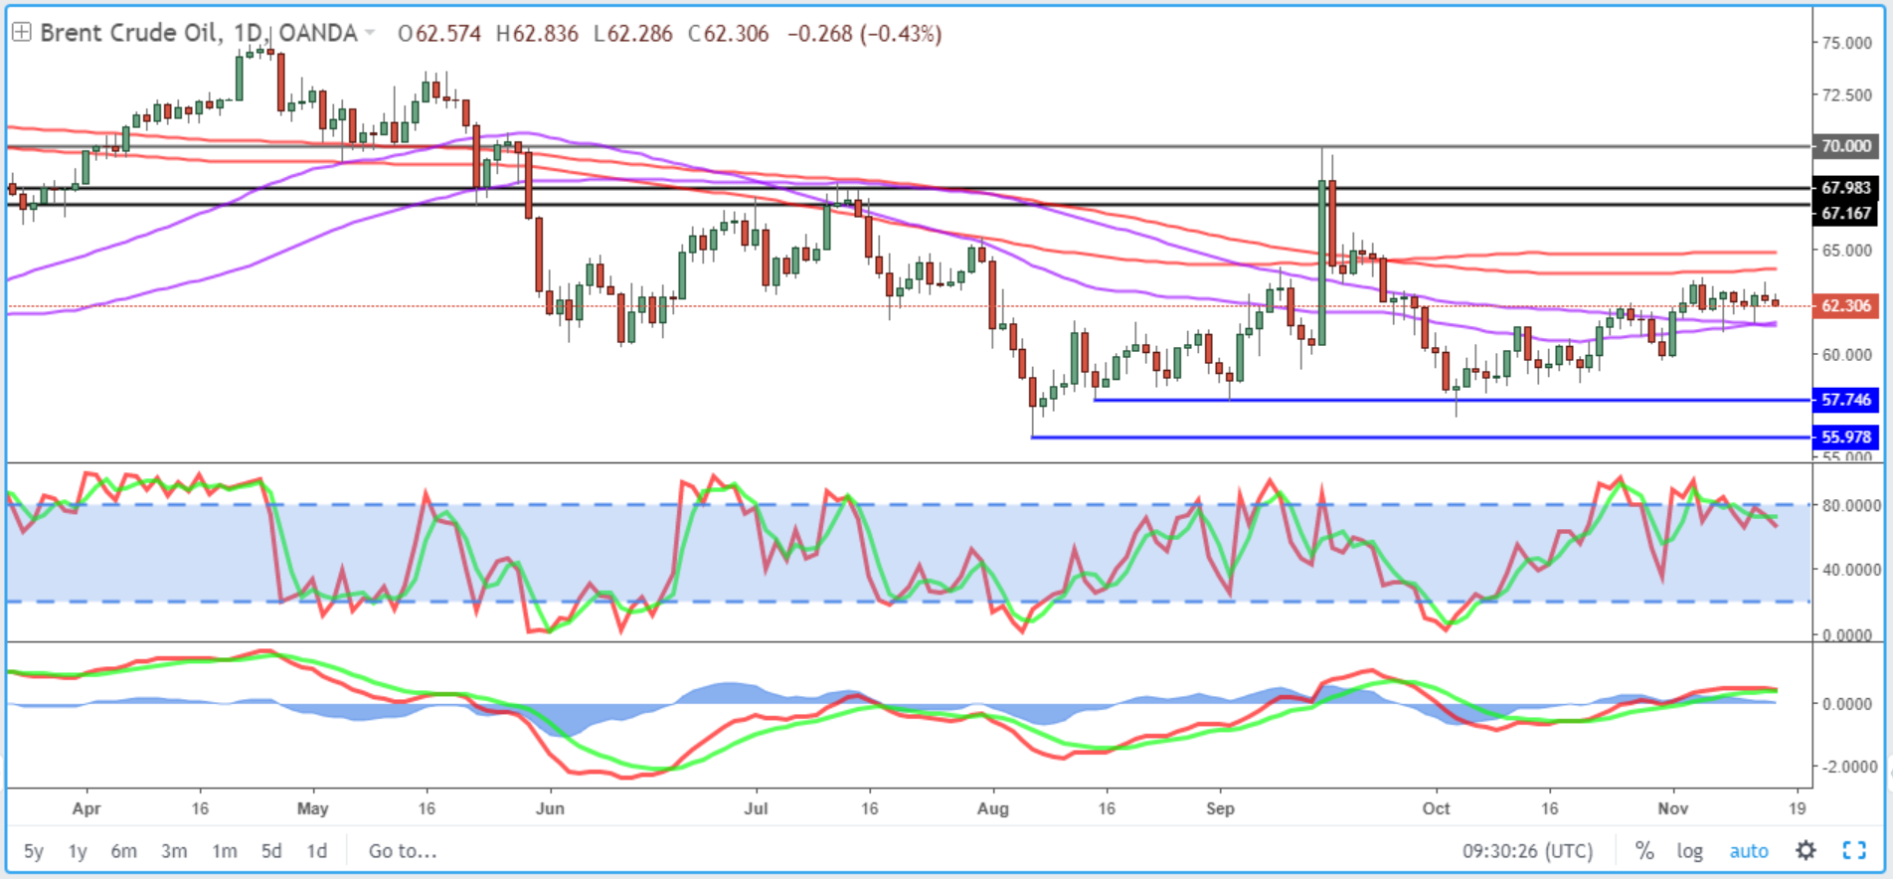Select the 70.000 horizontal line label
Image resolution: width=1893 pixels, height=879 pixels.
coord(1846,146)
